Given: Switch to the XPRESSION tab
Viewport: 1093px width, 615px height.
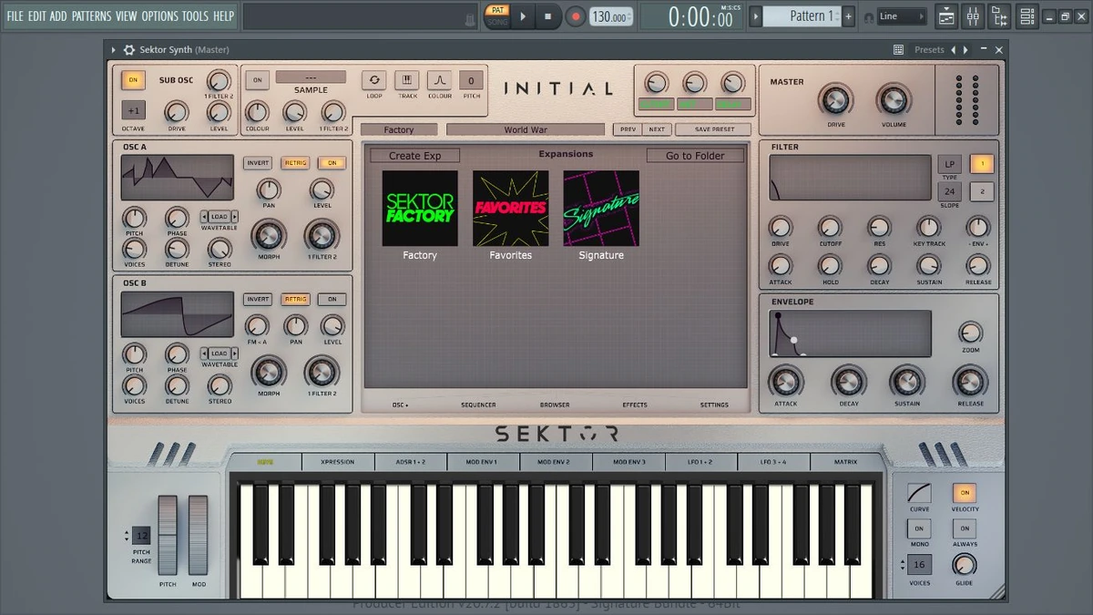Looking at the screenshot, I should (x=337, y=462).
